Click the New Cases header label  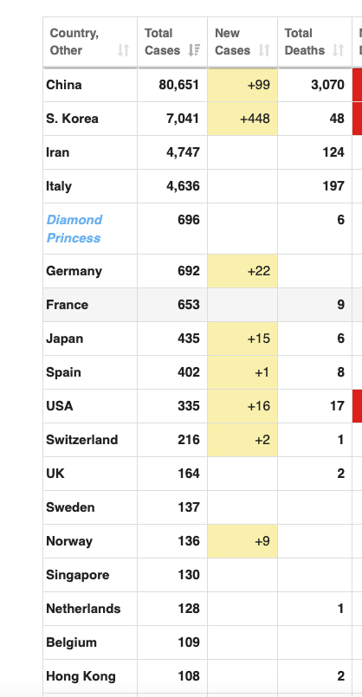(x=232, y=42)
